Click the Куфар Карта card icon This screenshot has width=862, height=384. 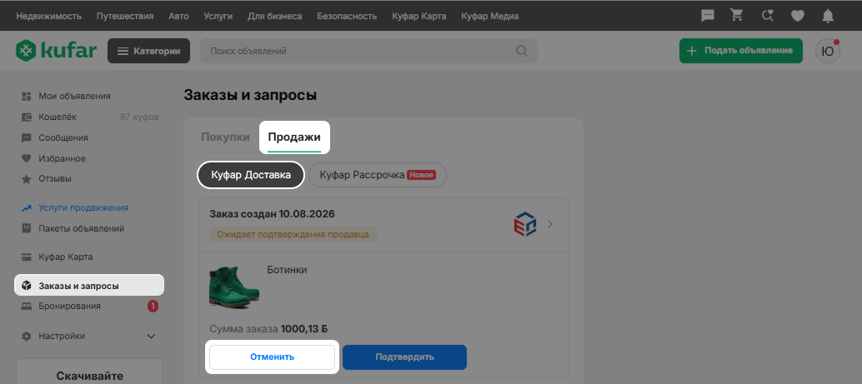click(x=26, y=257)
